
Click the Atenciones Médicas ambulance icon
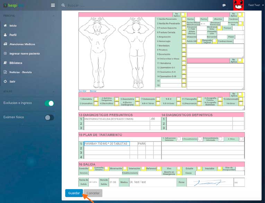[5, 44]
